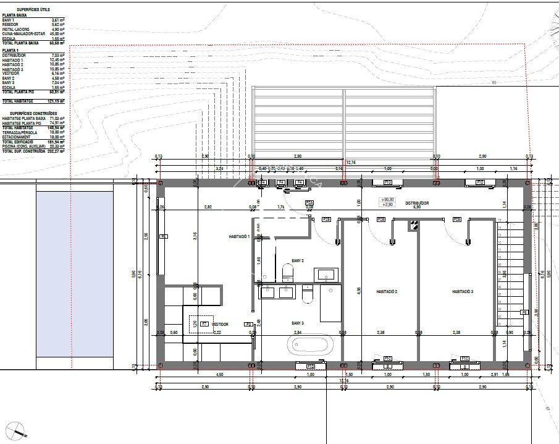Viewport: 559px width, 444px height.
Task: Select the 2,82 dimension in Habitació 1
Action: [208, 207]
